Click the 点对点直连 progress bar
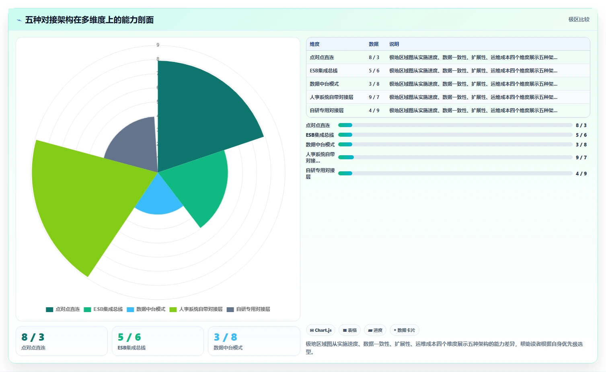606x372 pixels. 455,125
